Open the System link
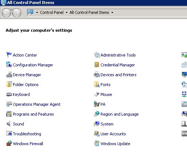 coord(107,124)
